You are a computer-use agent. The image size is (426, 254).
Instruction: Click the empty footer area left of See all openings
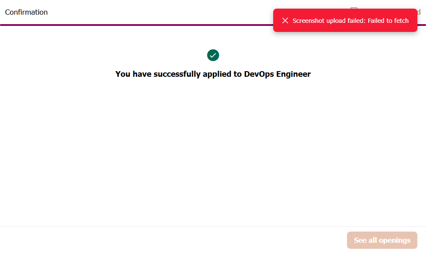tap(173, 240)
